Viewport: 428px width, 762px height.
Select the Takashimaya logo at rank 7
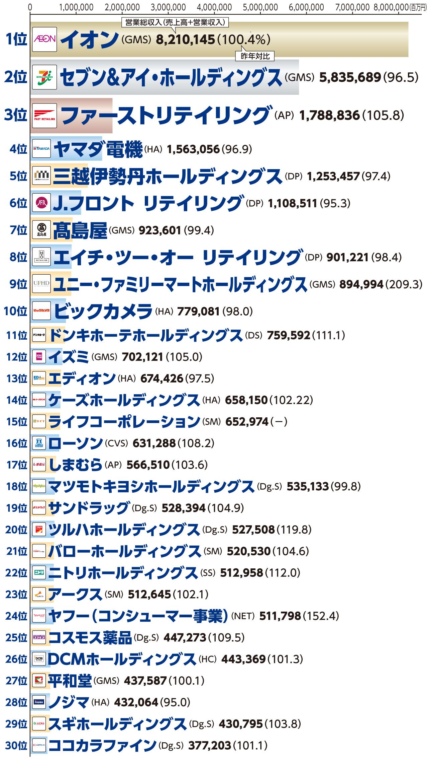click(41, 230)
